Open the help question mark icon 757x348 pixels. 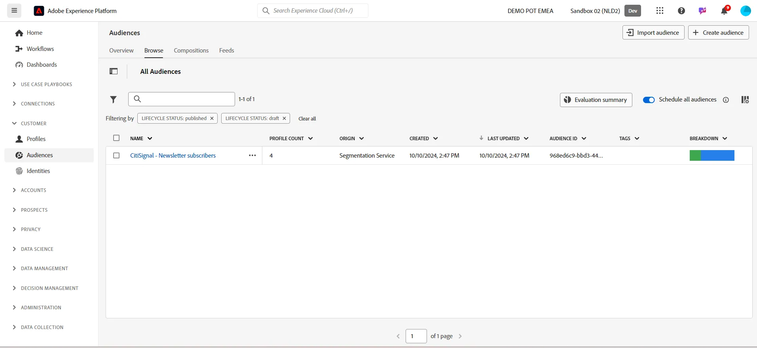point(681,11)
